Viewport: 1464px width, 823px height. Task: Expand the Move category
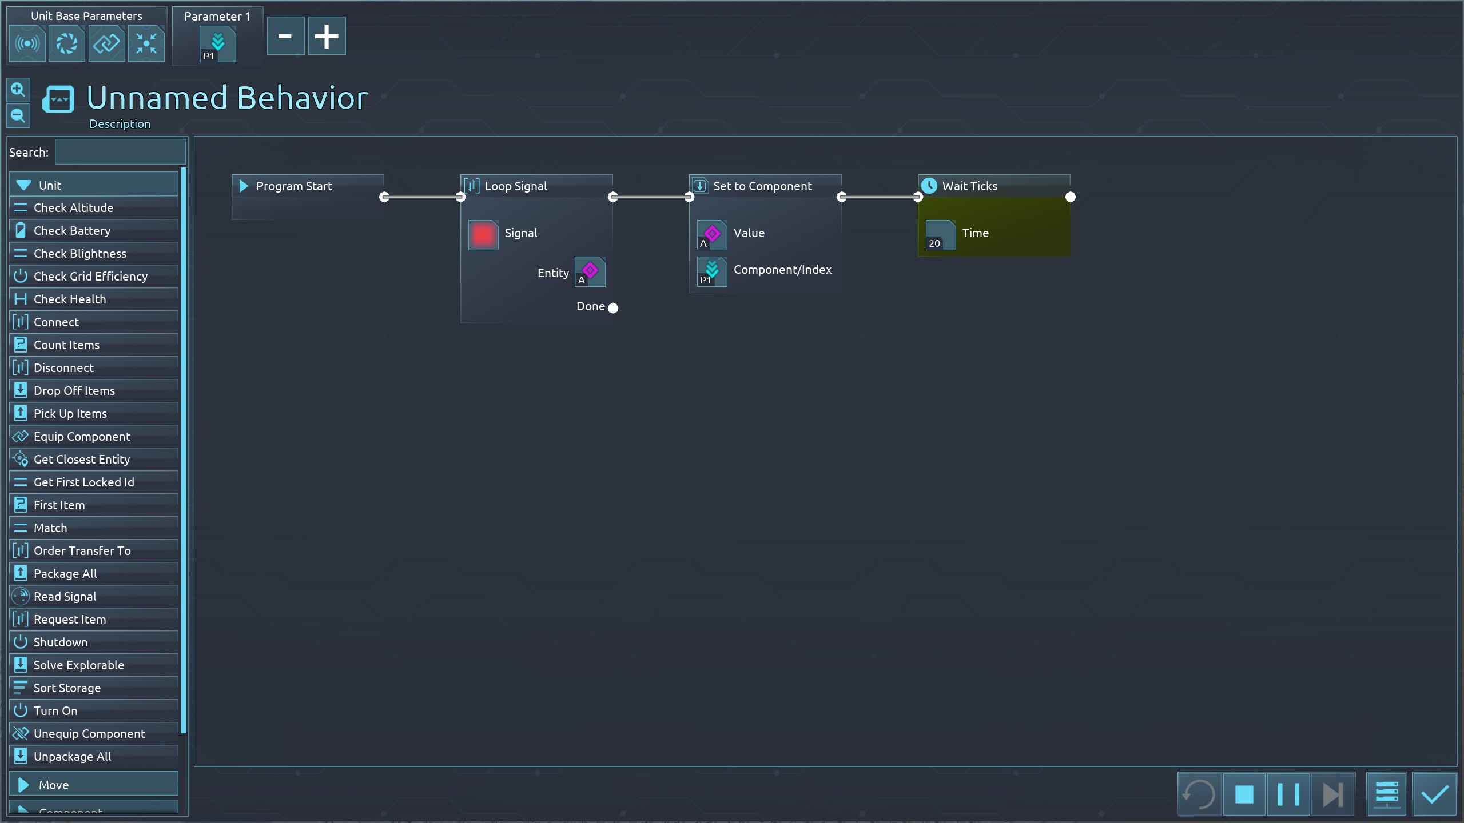(94, 785)
